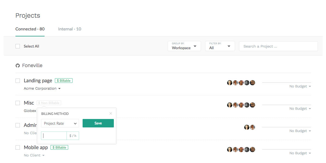This screenshot has width=326, height=163.
Task: Expand the Project Rate billing method select
Action: point(60,123)
